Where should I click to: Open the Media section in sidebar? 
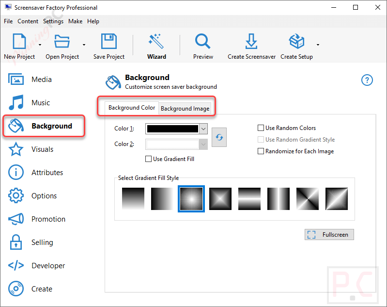coord(30,80)
